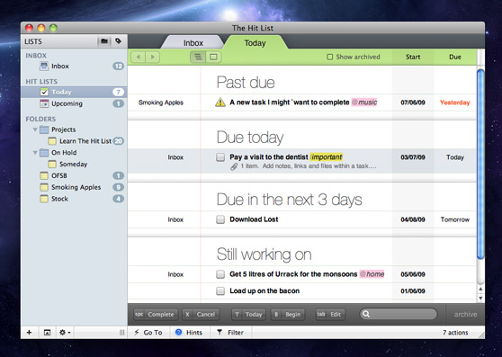Switch to the Inbox tab
The height and width of the screenshot is (357, 502).
pos(193,43)
